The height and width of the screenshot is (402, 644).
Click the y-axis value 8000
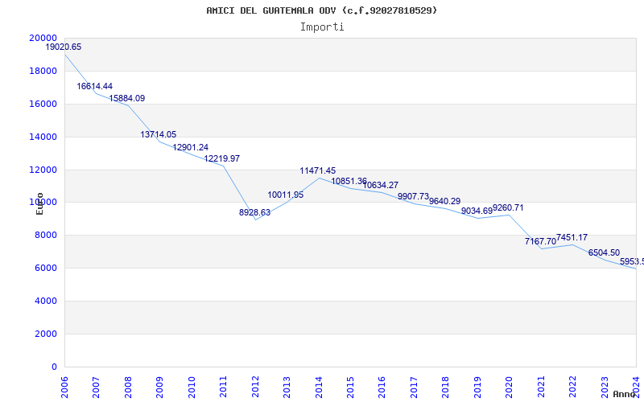coord(46,235)
